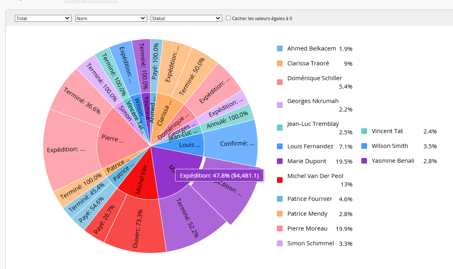Open the Statut dropdown
Viewport: 453px width, 269px height.
(187, 18)
